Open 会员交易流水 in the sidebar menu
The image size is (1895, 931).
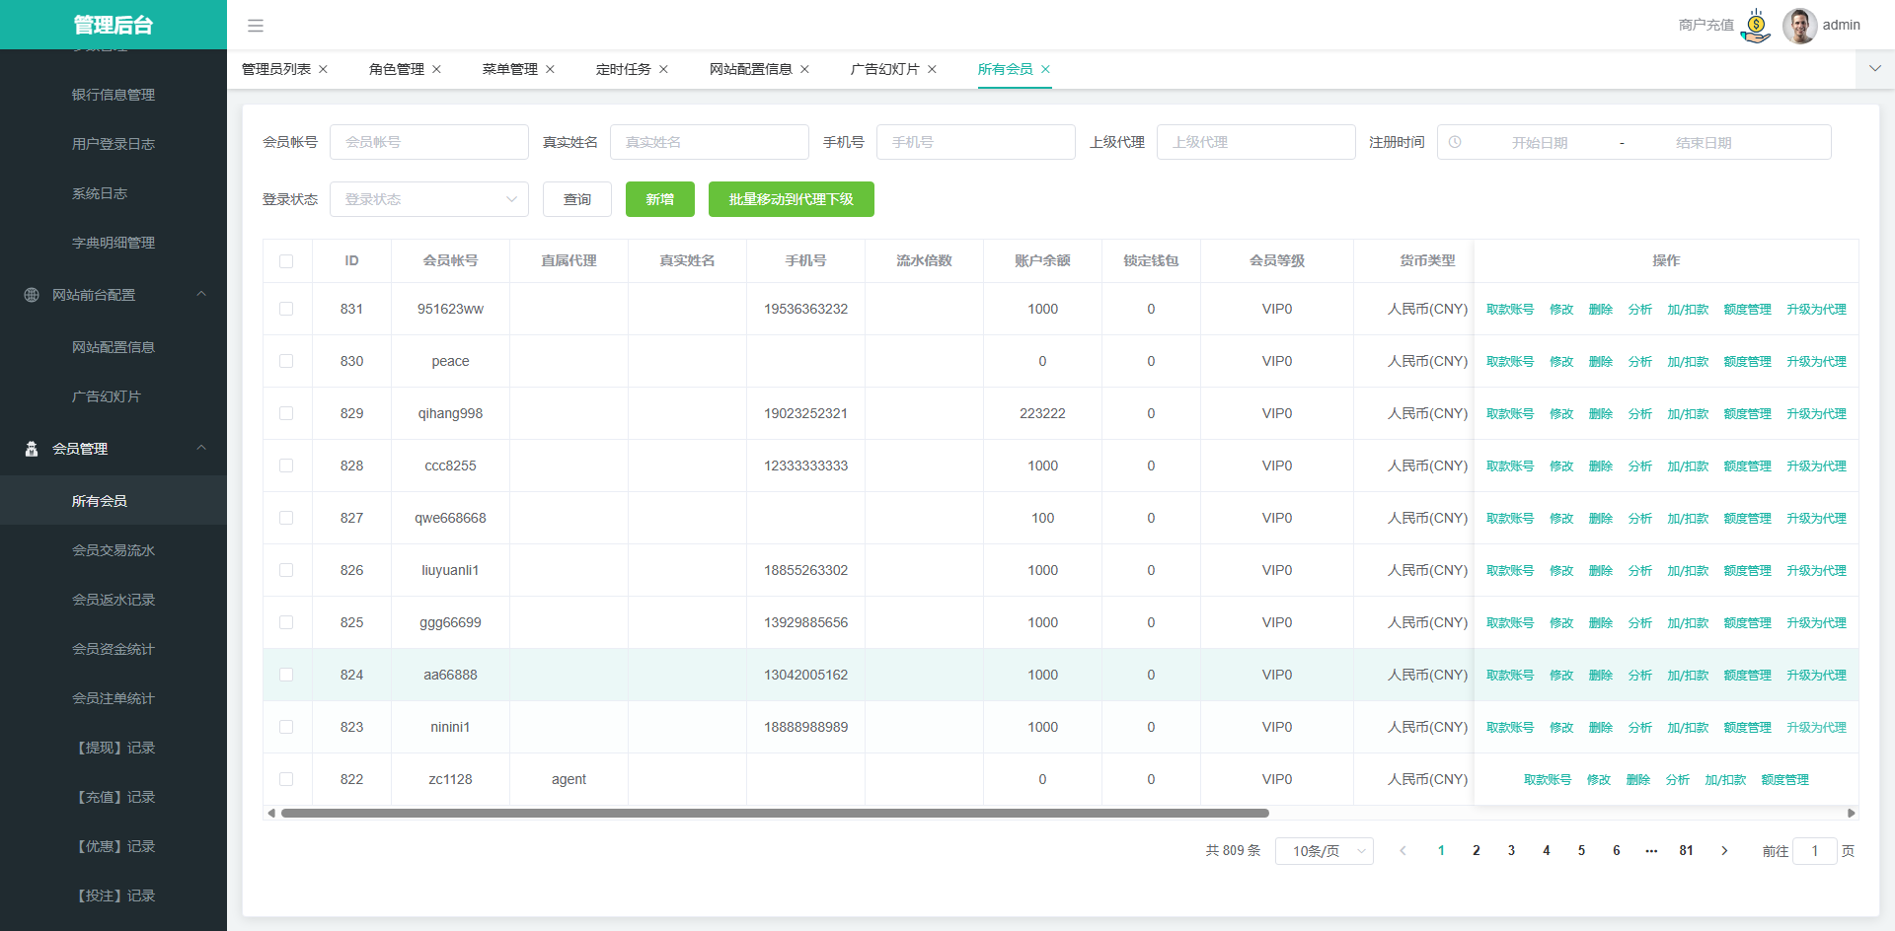click(x=114, y=550)
